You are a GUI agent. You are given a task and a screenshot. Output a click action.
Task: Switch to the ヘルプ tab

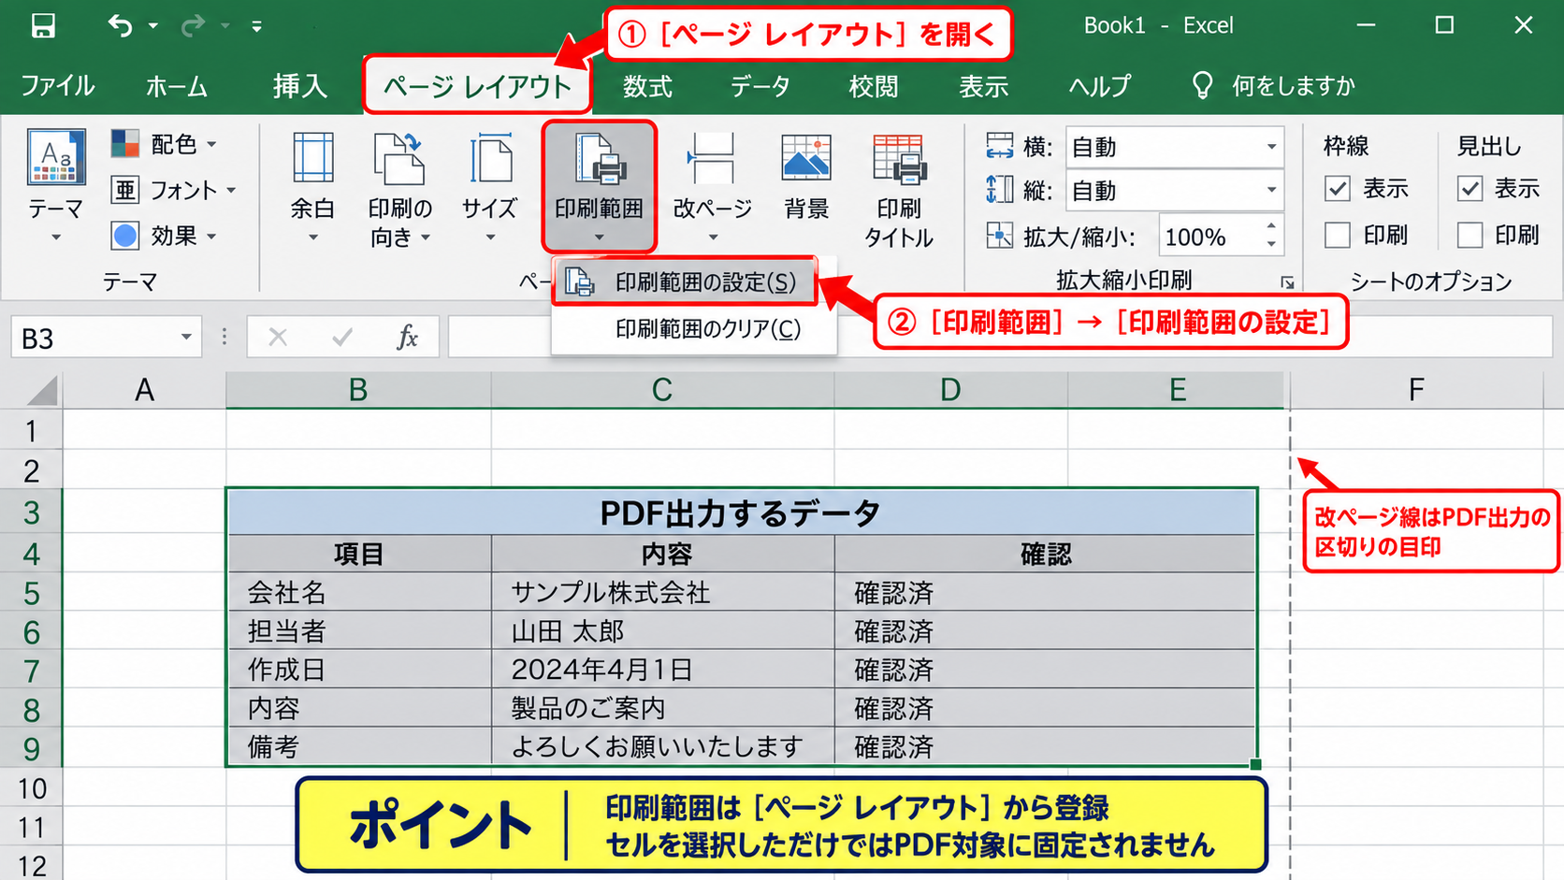tap(1100, 86)
